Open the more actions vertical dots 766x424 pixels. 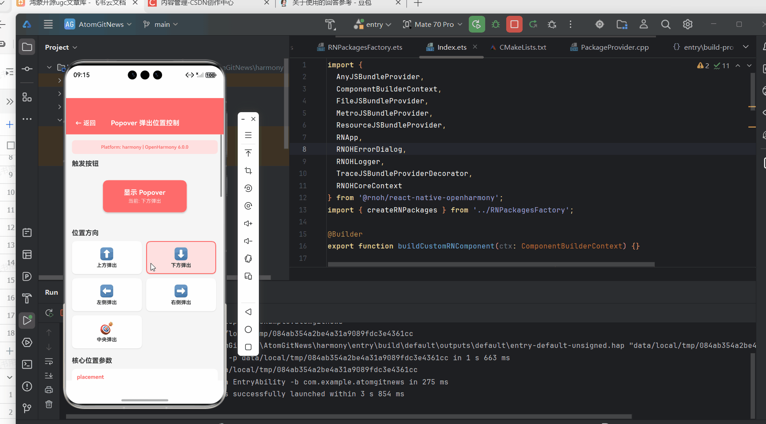pyautogui.click(x=571, y=24)
